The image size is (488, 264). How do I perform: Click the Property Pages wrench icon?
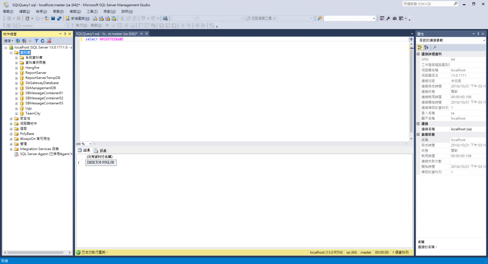[x=435, y=47]
